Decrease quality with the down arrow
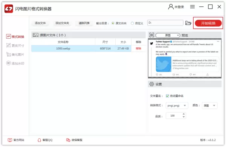Viewport: 226px width, 147px height. [x=183, y=117]
